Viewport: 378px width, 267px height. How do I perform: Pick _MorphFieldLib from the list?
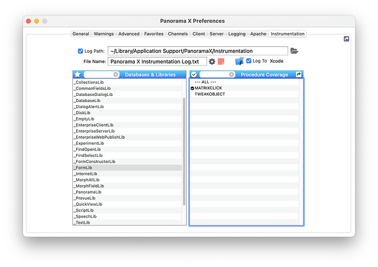point(128,186)
